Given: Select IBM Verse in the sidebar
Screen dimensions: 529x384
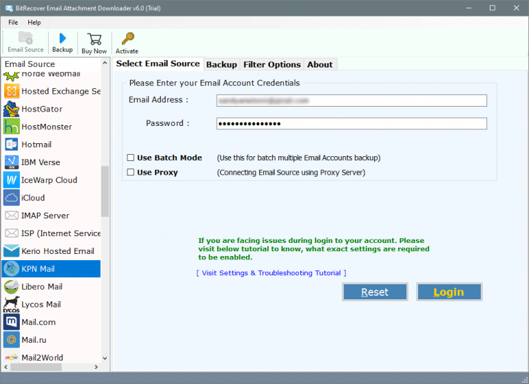Looking at the screenshot, I should [x=40, y=162].
